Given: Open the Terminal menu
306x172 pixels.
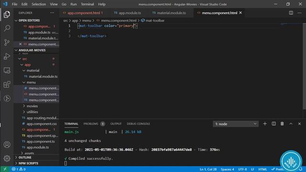Looking at the screenshot, I should point(87,4).
